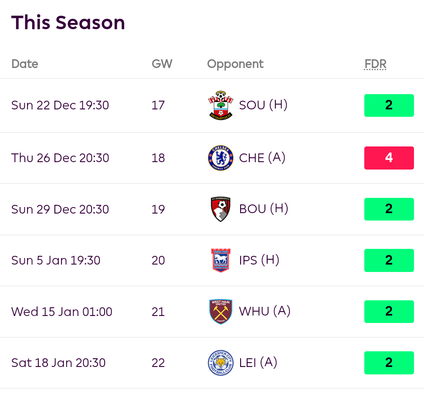This screenshot has width=424, height=394.
Task: Click the Ipswich Town crest
Action: [220, 260]
